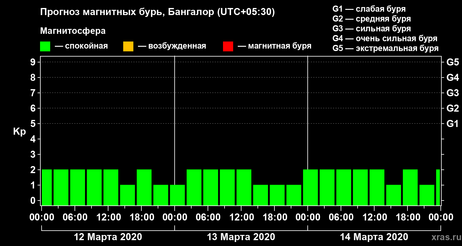The width and height of the screenshot is (462, 246).
Task: Click the 'G1' right axis label
Action: click(452, 124)
